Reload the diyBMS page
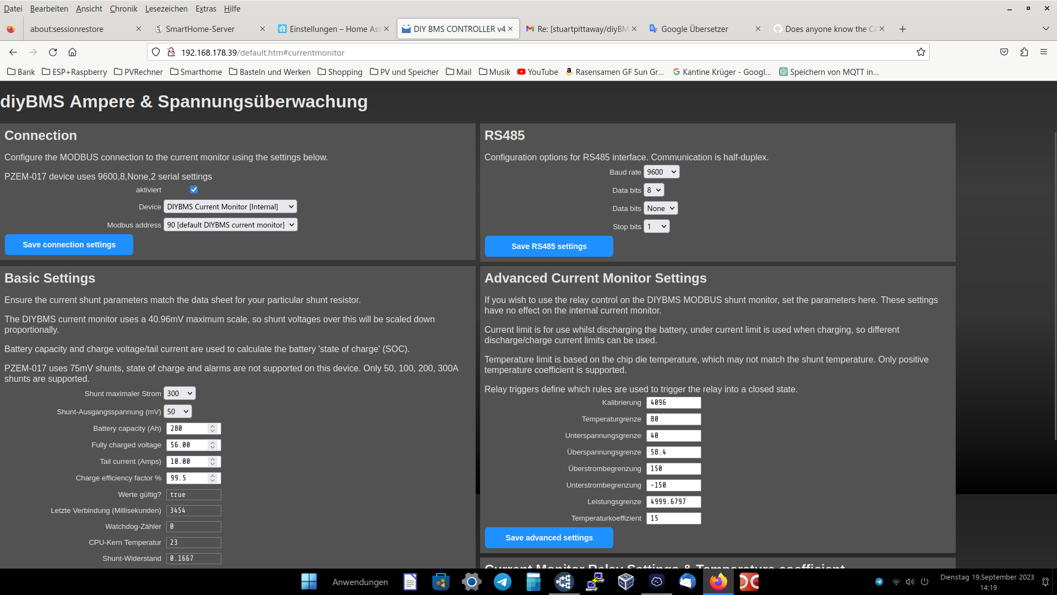The width and height of the screenshot is (1057, 595). [53, 52]
